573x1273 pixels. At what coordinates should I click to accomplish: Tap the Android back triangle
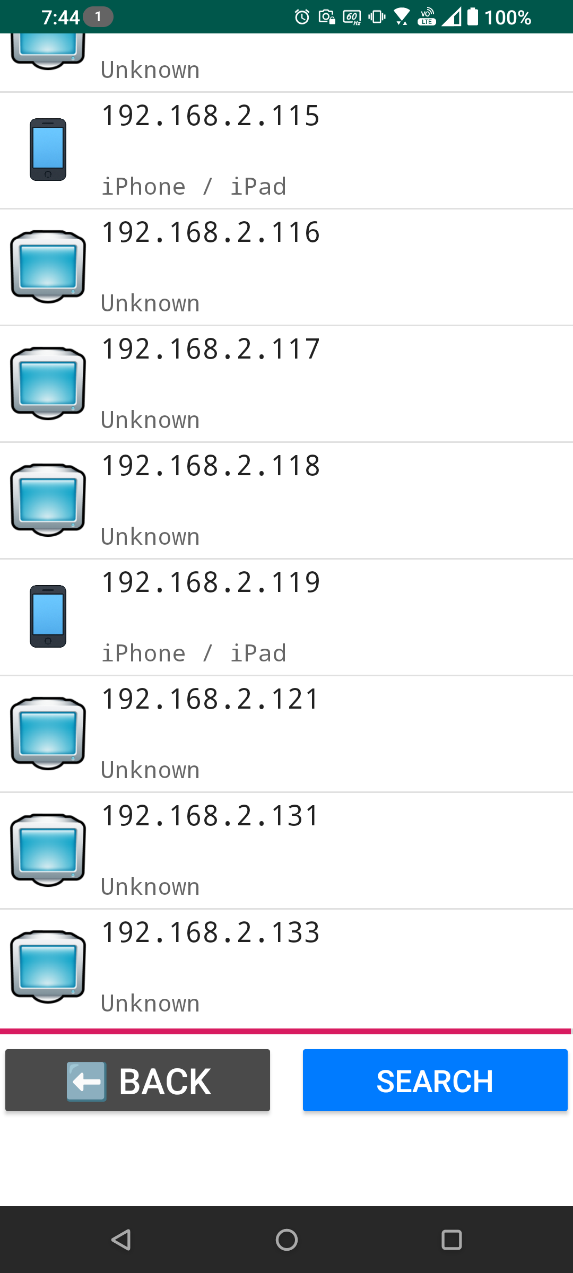tap(121, 1240)
